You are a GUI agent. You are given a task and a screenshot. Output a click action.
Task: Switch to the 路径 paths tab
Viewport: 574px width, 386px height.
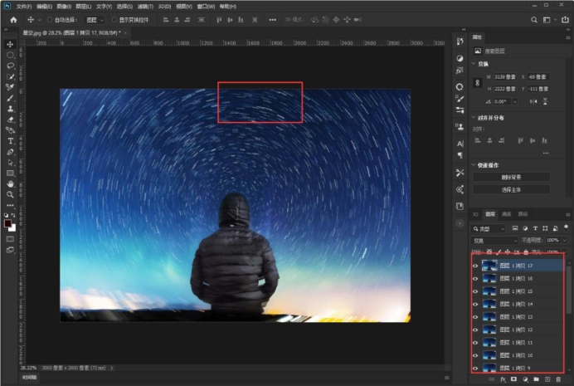pos(523,214)
